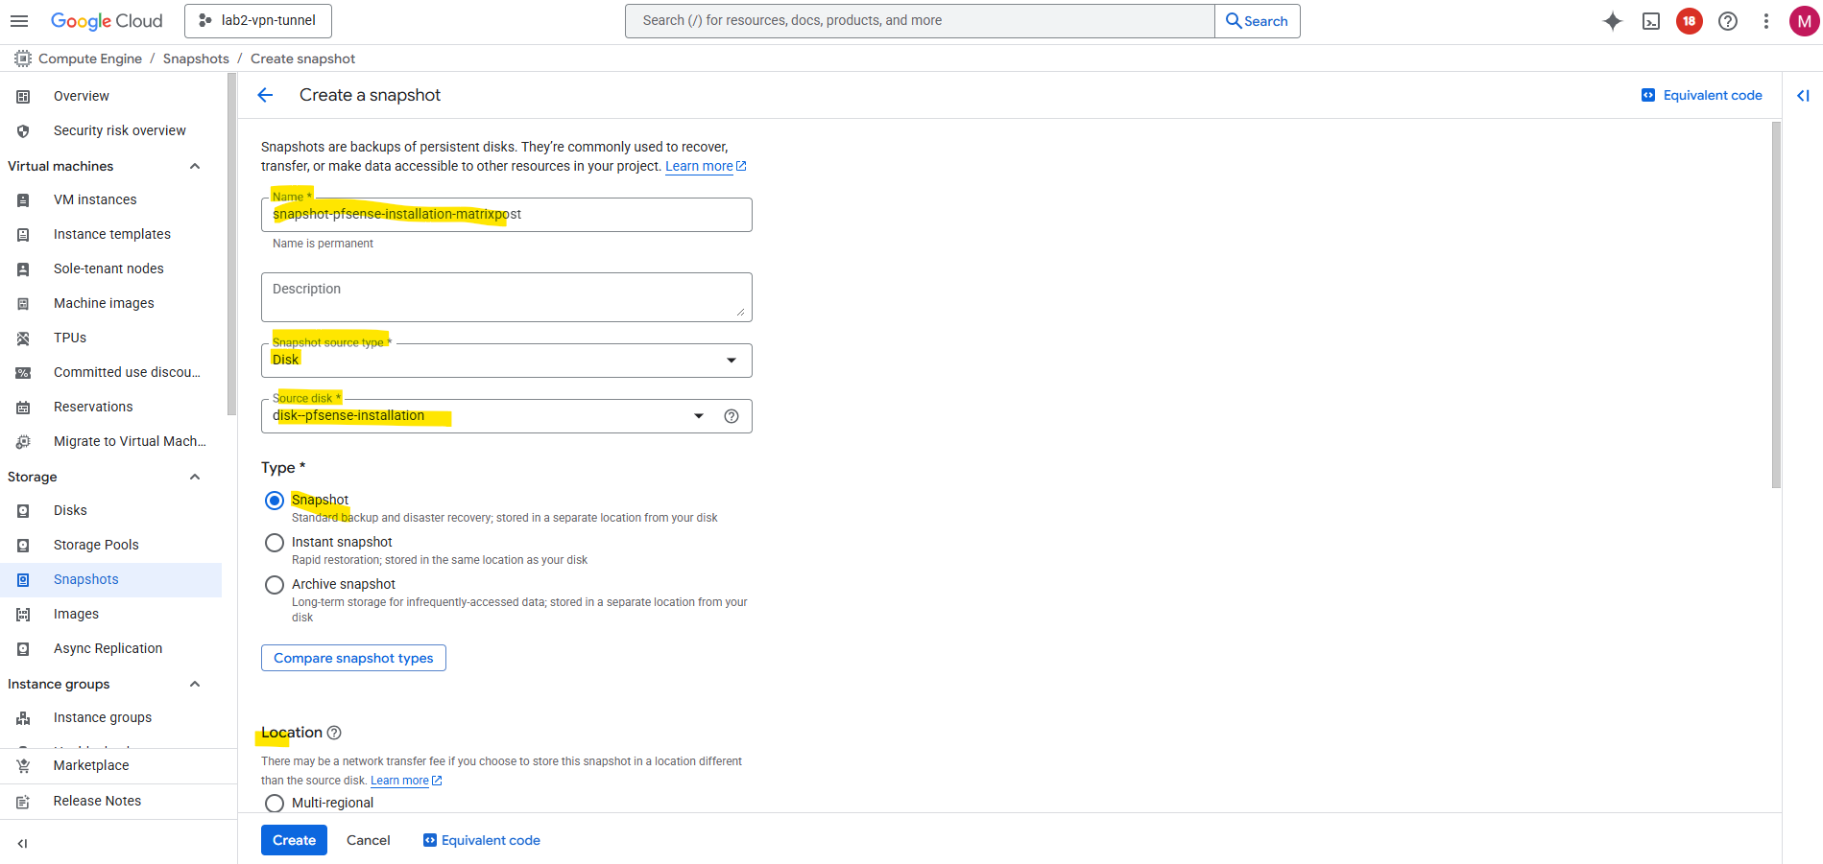Open the Google Cloud main navigation menu

[x=19, y=21]
